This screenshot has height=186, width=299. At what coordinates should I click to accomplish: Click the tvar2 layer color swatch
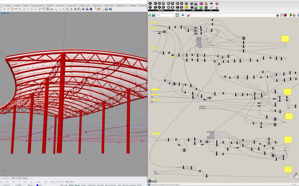click(x=37, y=185)
